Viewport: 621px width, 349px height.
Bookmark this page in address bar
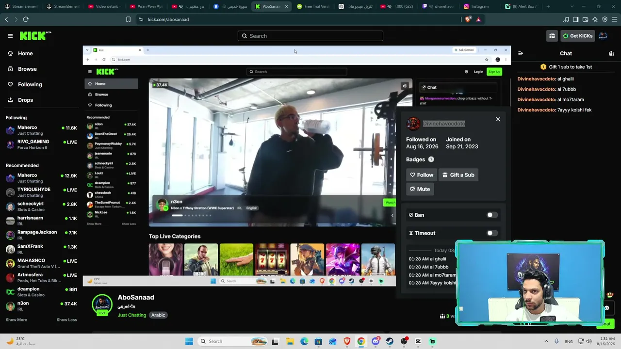[x=128, y=19]
